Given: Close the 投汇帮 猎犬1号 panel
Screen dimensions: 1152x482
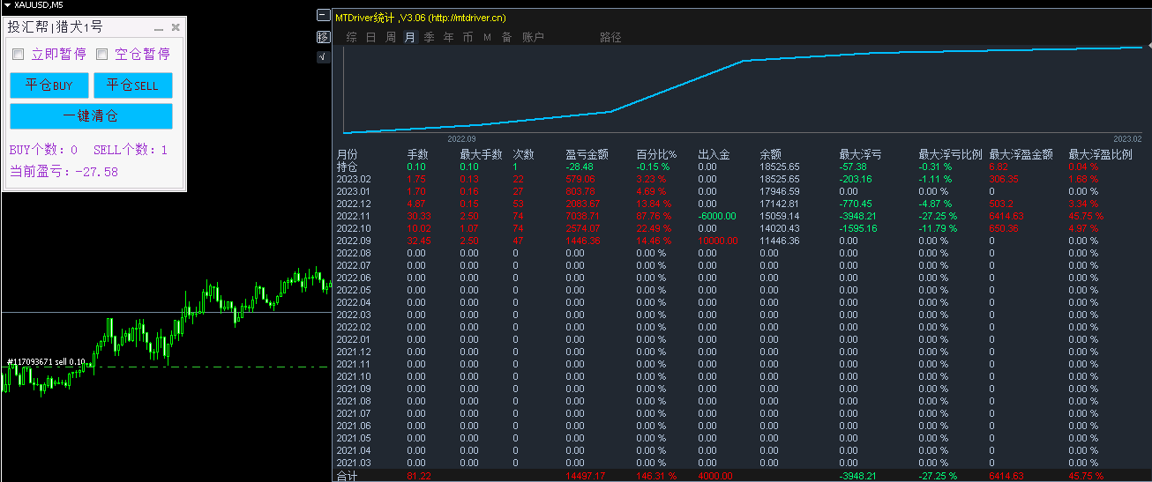Looking at the screenshot, I should pyautogui.click(x=176, y=27).
